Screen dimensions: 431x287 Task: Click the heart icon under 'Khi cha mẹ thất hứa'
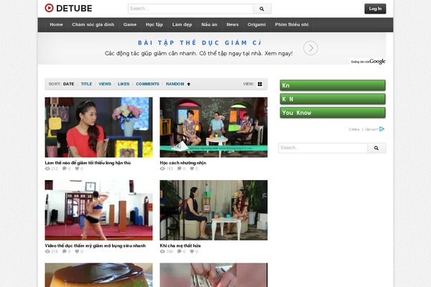coord(192,252)
